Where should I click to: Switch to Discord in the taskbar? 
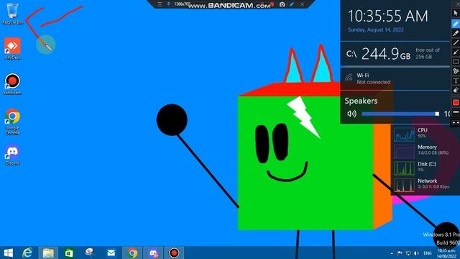click(153, 253)
